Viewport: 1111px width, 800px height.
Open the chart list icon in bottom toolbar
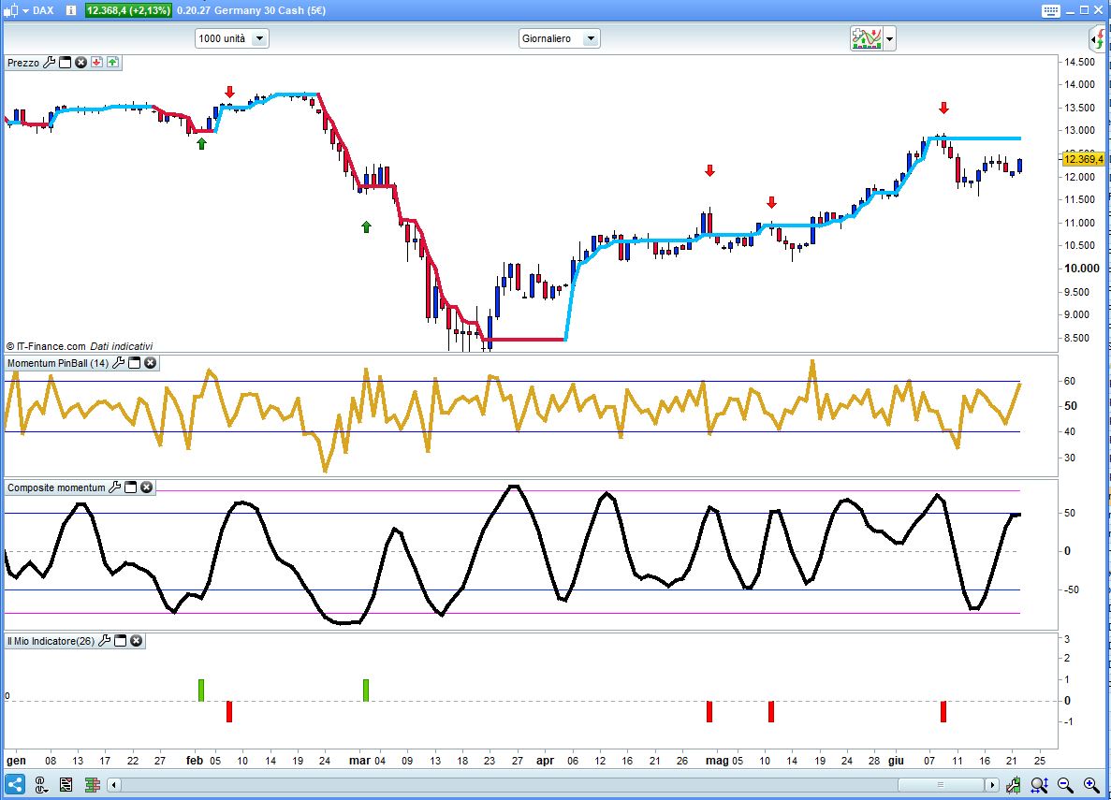coord(66,784)
